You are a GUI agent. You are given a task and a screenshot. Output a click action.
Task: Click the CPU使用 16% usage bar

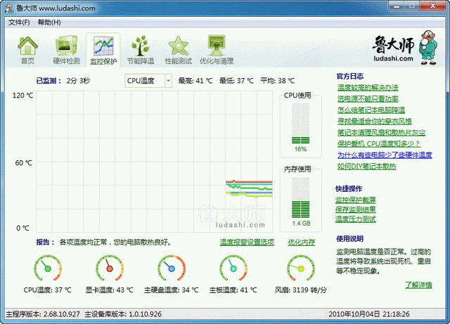[x=300, y=124]
